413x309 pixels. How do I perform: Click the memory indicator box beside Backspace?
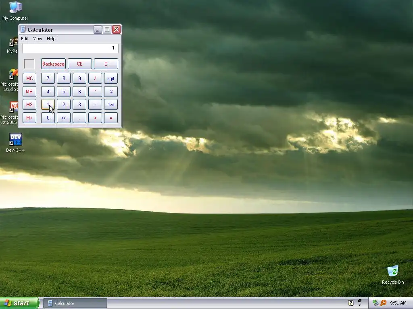click(29, 64)
